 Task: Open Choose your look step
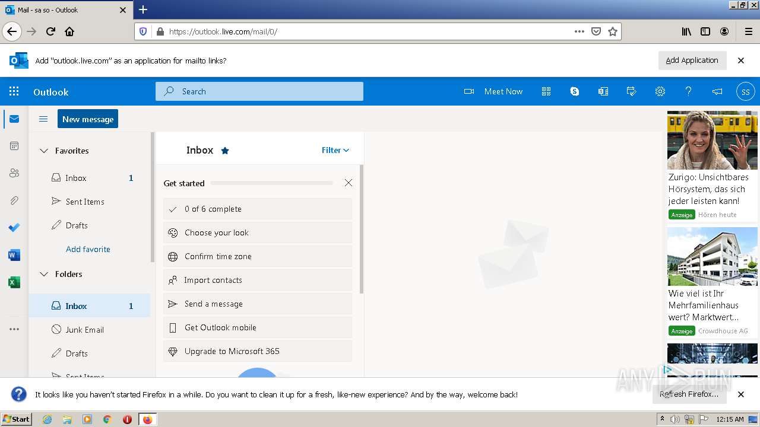tap(258, 232)
